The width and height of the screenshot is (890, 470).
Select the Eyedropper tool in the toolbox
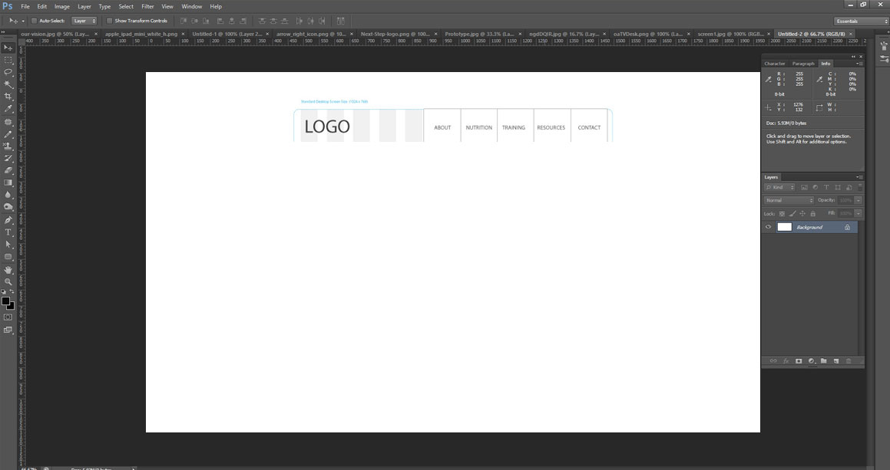(x=8, y=109)
